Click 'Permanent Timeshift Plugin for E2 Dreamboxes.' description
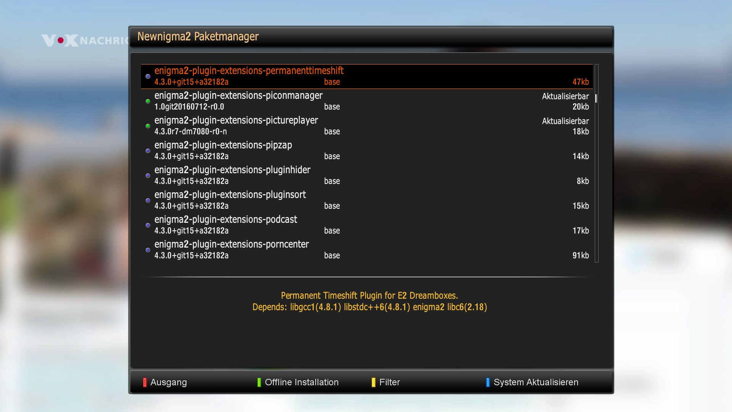The width and height of the screenshot is (732, 412). 369,296
